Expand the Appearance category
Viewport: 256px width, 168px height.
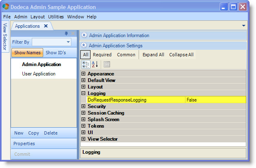pos(83,74)
